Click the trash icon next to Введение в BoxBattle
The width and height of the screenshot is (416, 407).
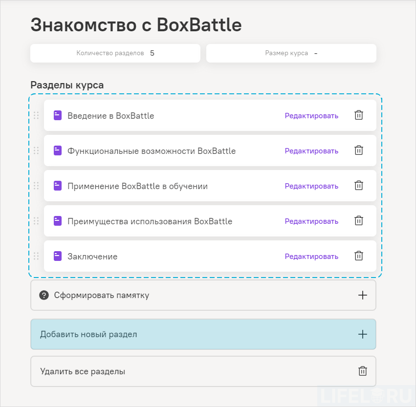click(x=359, y=115)
